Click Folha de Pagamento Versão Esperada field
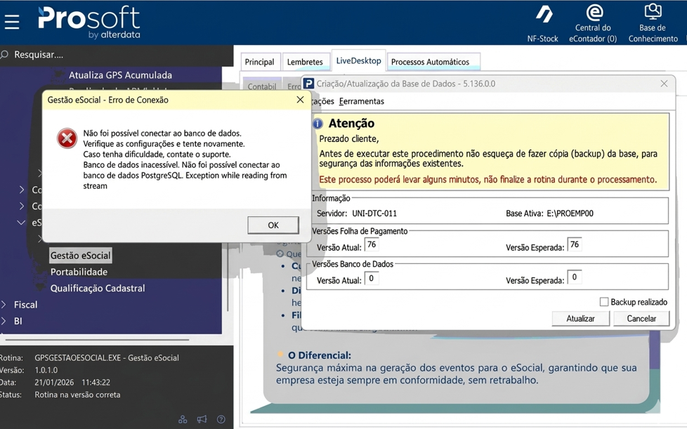Image resolution: width=687 pixels, height=429 pixels. click(x=575, y=244)
